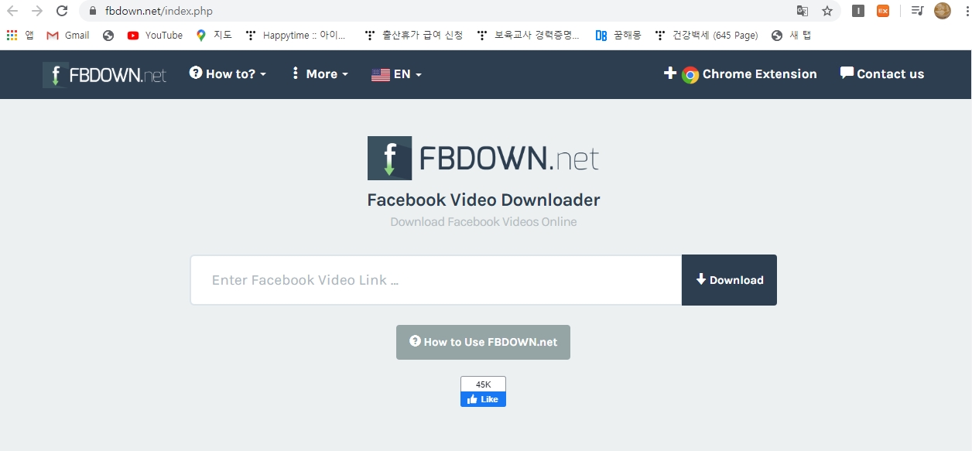Click the 45K like count box
Screen dimensions: 972x451
point(483,384)
